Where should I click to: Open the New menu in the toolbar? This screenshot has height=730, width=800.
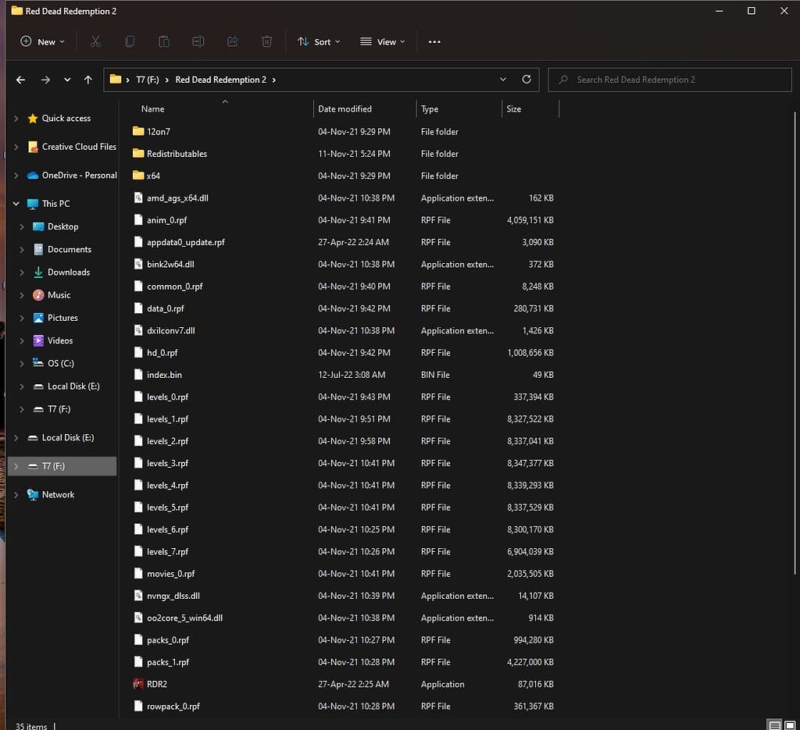42,41
